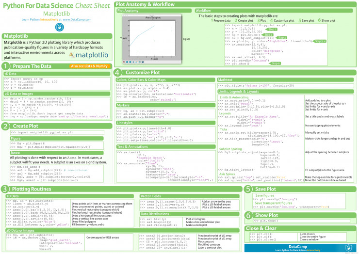The width and height of the screenshot is (359, 254).
Task: Click the 'Data Distributions' subsection header
Action: point(190,214)
